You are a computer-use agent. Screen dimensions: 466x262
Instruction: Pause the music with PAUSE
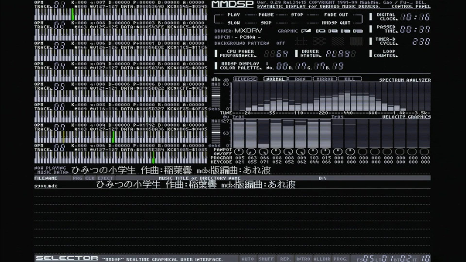point(266,15)
